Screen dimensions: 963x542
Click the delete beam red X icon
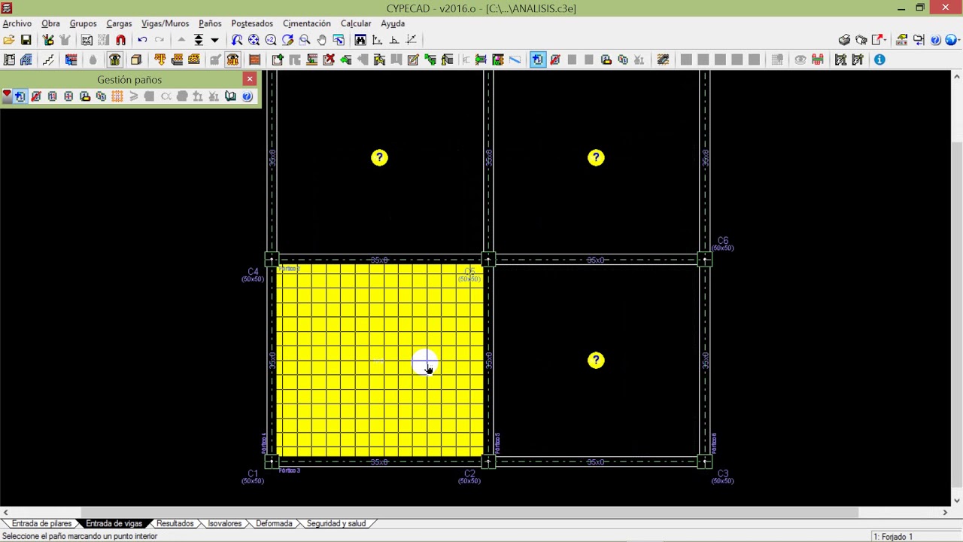329,59
